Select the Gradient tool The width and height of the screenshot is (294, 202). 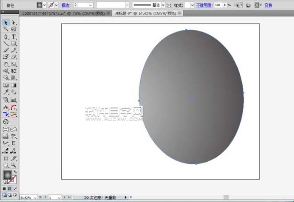pyautogui.click(x=13, y=85)
